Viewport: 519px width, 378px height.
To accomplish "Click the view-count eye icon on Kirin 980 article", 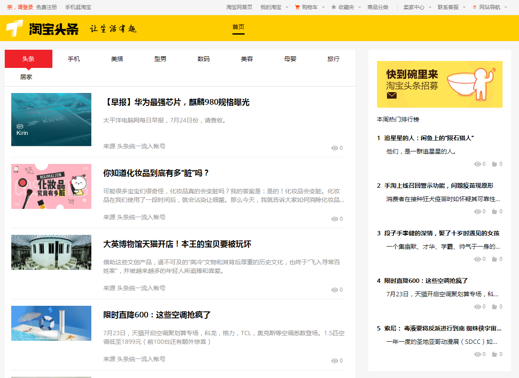I will (335, 148).
